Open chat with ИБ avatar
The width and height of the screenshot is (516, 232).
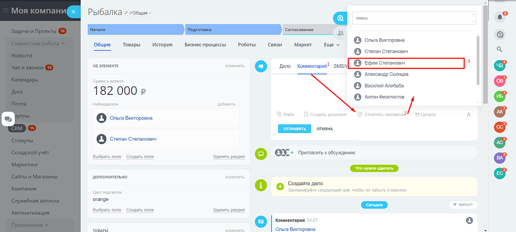(x=499, y=96)
